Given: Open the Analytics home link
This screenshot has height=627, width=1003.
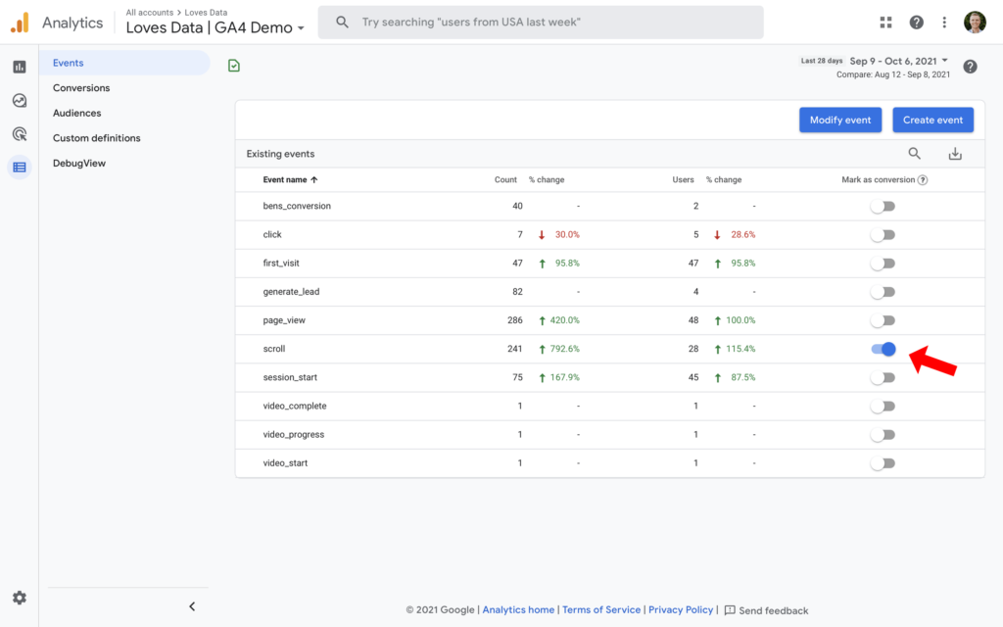Looking at the screenshot, I should [518, 609].
